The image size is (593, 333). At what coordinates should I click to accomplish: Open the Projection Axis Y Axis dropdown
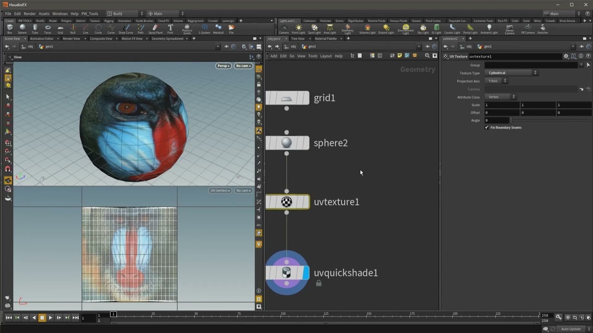[x=496, y=81]
